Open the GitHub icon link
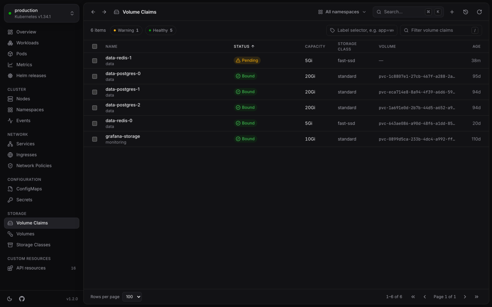This screenshot has width=492, height=307. coord(22,299)
